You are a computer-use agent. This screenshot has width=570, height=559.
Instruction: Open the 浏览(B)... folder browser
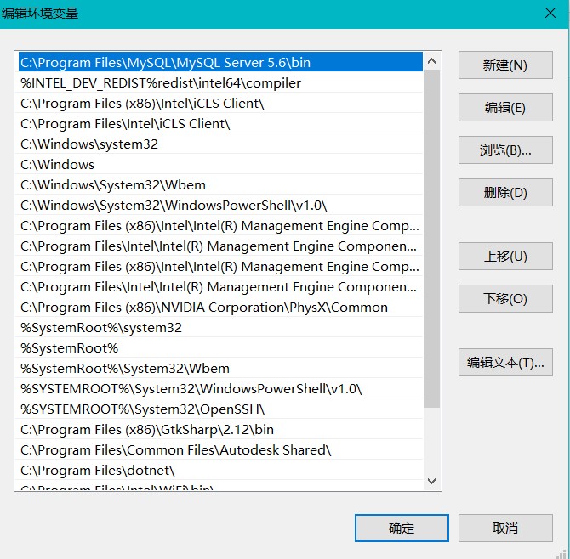(505, 150)
